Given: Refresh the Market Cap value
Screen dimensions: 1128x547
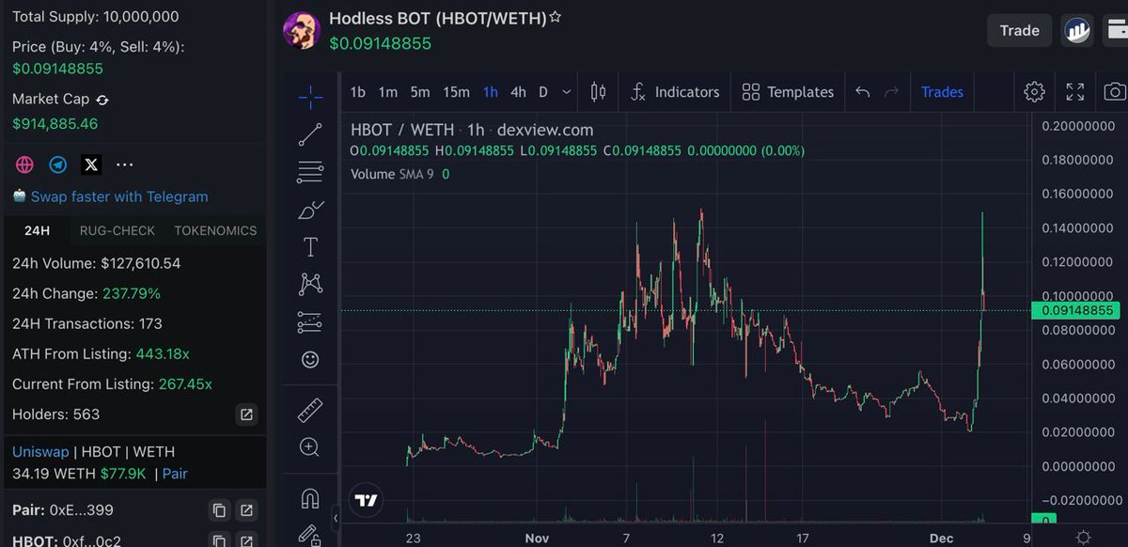Looking at the screenshot, I should [x=102, y=100].
